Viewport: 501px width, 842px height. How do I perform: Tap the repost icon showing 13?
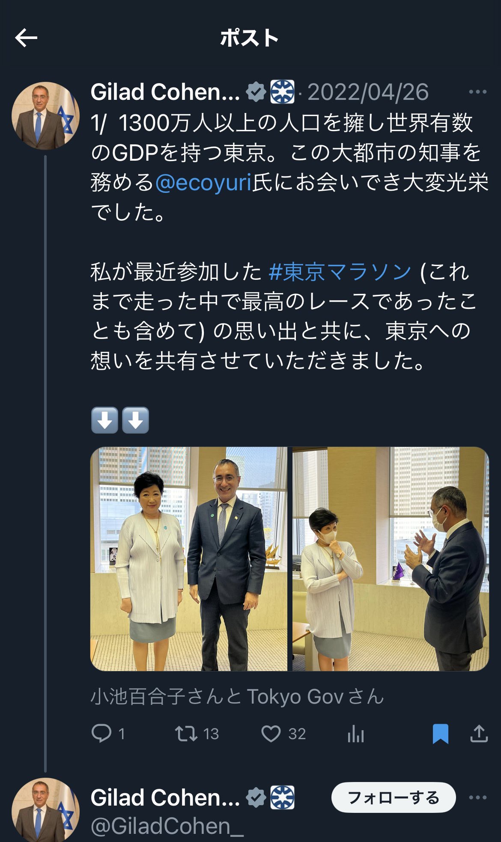[186, 734]
